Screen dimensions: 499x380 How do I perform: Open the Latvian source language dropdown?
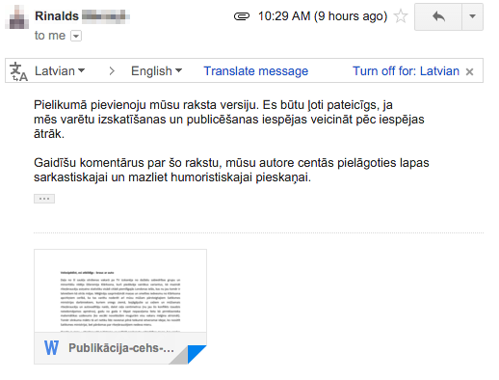60,70
